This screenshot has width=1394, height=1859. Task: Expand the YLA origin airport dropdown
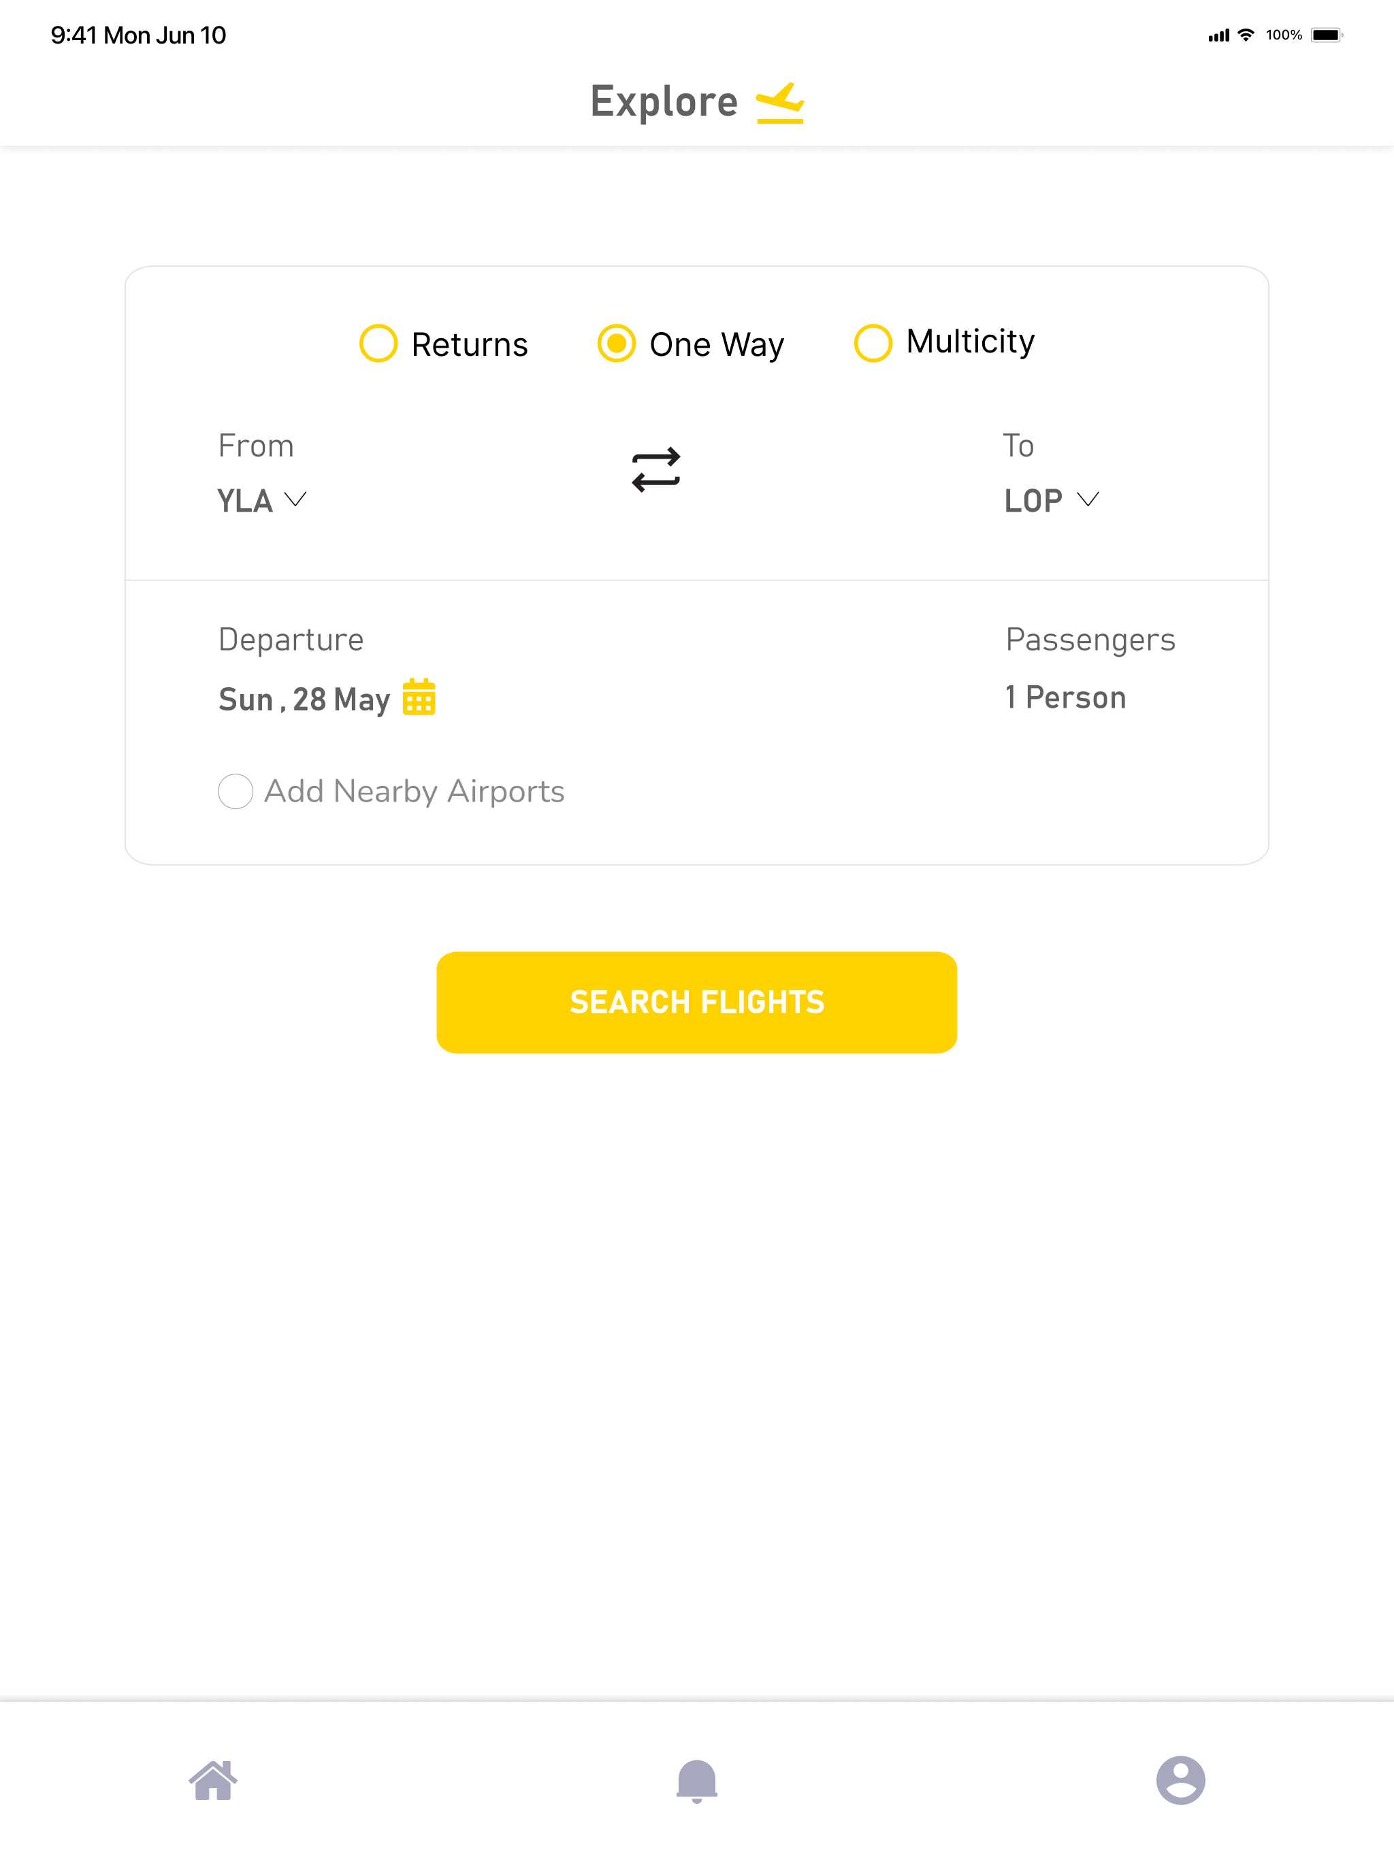tap(261, 501)
